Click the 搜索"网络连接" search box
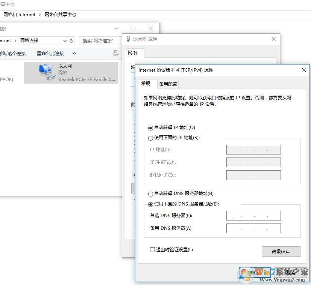Viewport: 311px width, 285px height. (x=100, y=41)
